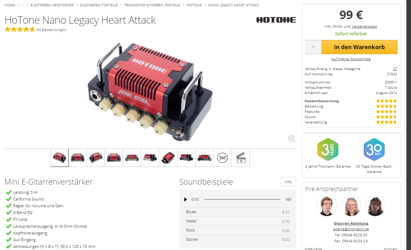Click the magnifier zoom icon on image
Screen dimensions: 411x250
pyautogui.click(x=292, y=139)
